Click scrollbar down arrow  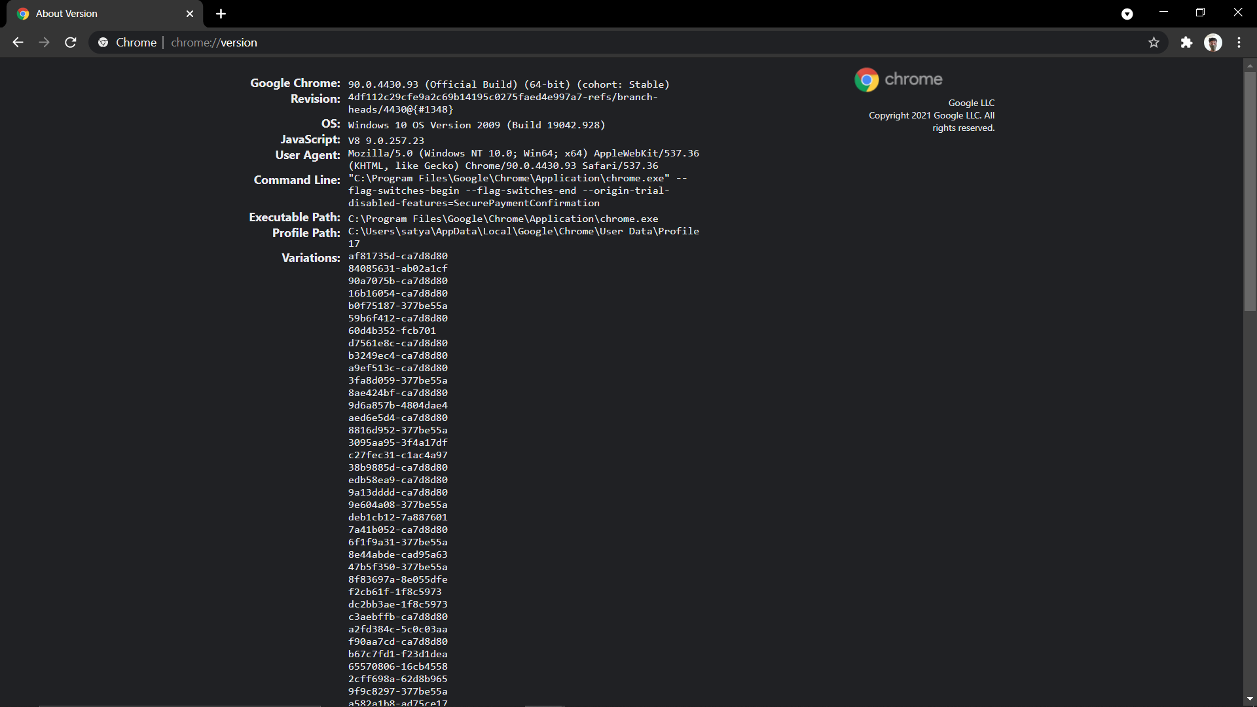(x=1250, y=699)
